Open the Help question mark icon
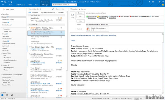The image size is (165, 100). pyautogui.click(x=150, y=2)
